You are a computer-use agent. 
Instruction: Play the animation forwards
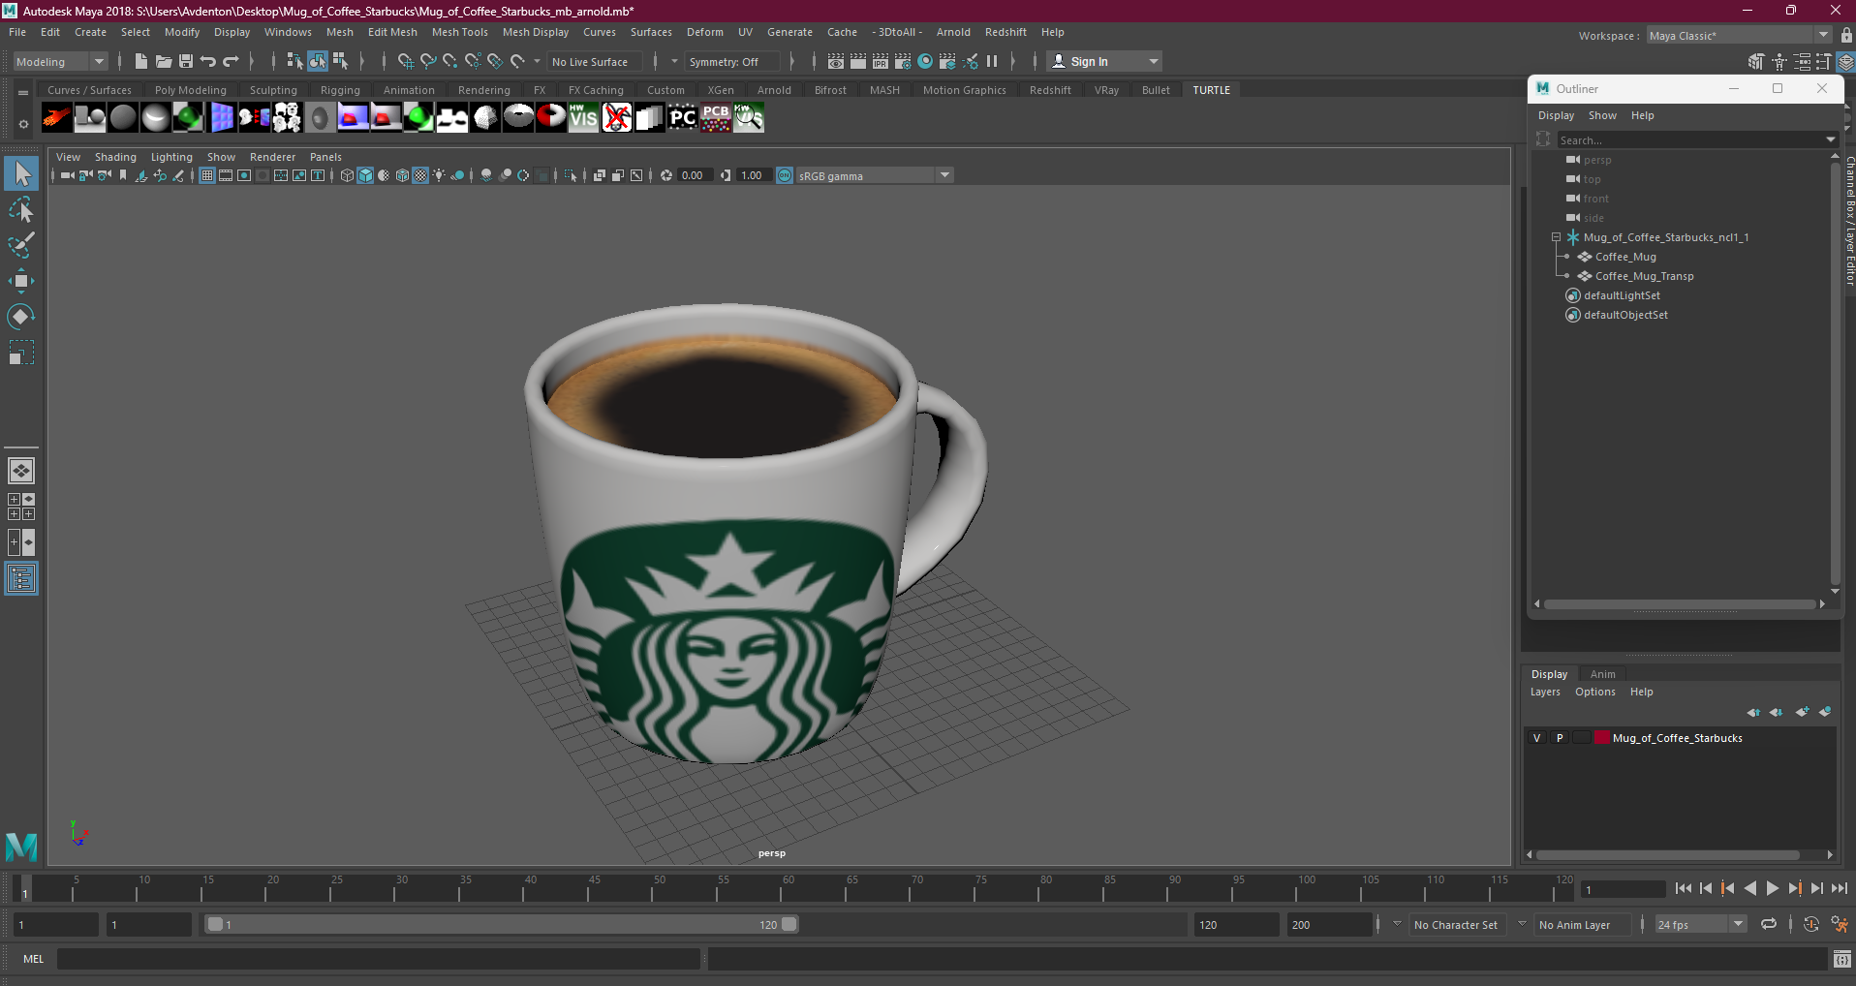1772,888
